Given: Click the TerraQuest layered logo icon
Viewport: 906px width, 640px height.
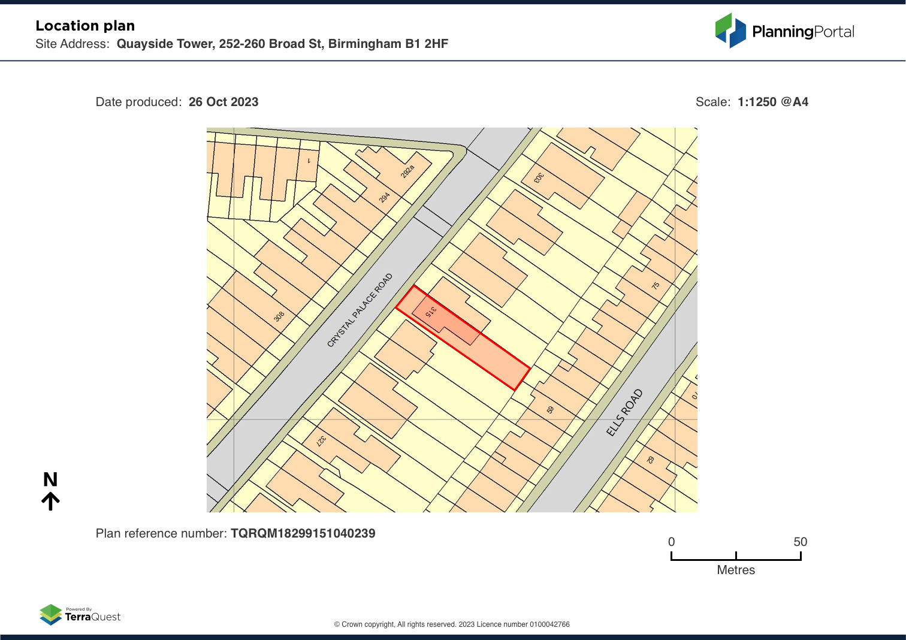Looking at the screenshot, I should pos(51,615).
